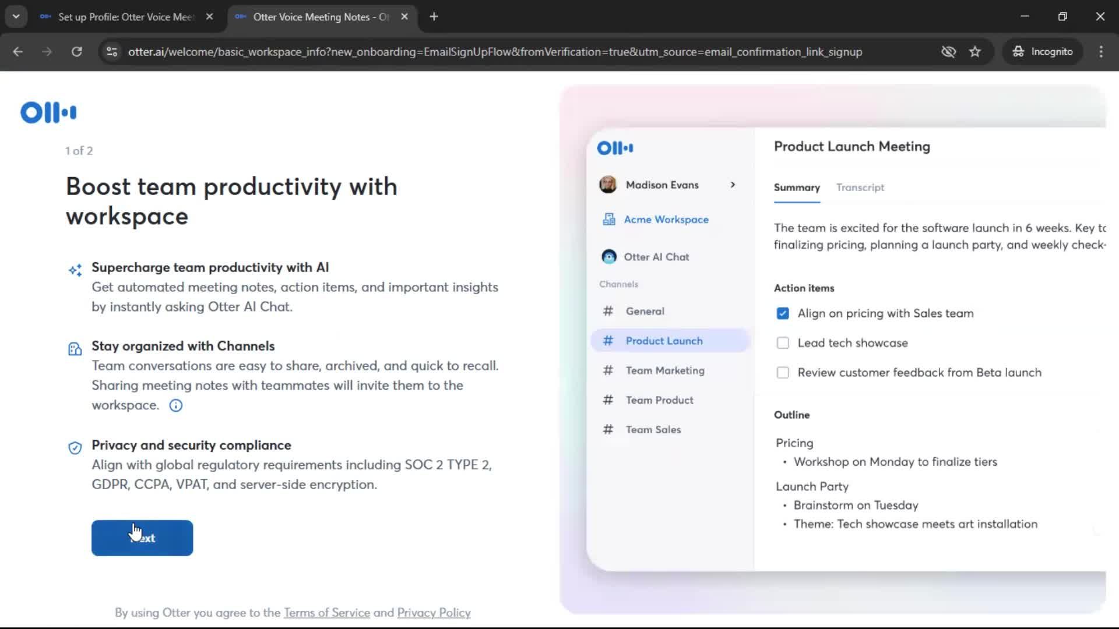This screenshot has height=629, width=1119.
Task: Switch to Set up Profile browser tab
Action: click(126, 17)
